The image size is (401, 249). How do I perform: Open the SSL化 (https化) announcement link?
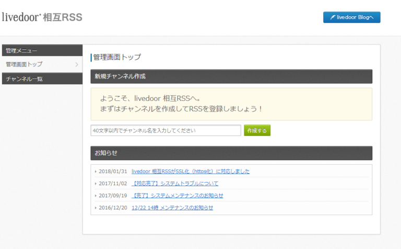click(191, 171)
